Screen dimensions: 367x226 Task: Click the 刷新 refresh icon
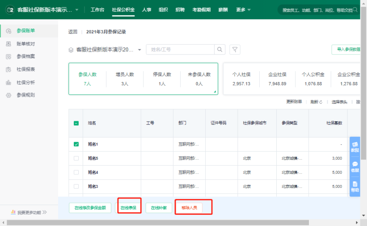tap(321, 102)
